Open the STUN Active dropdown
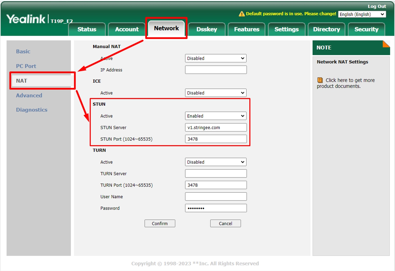The height and width of the screenshot is (271, 395). (x=216, y=116)
